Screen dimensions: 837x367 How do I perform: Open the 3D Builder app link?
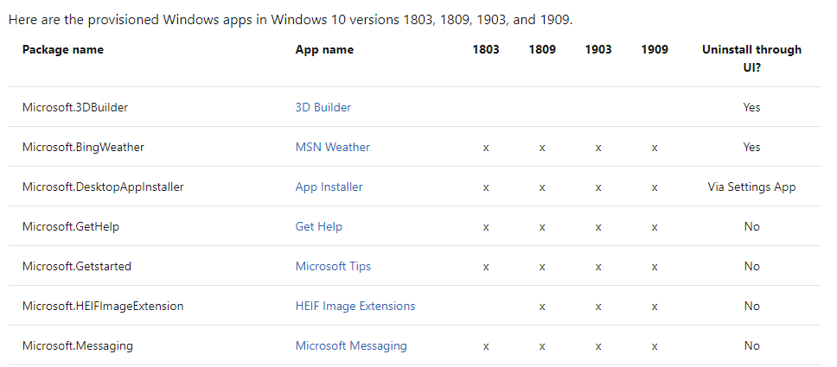pyautogui.click(x=323, y=107)
